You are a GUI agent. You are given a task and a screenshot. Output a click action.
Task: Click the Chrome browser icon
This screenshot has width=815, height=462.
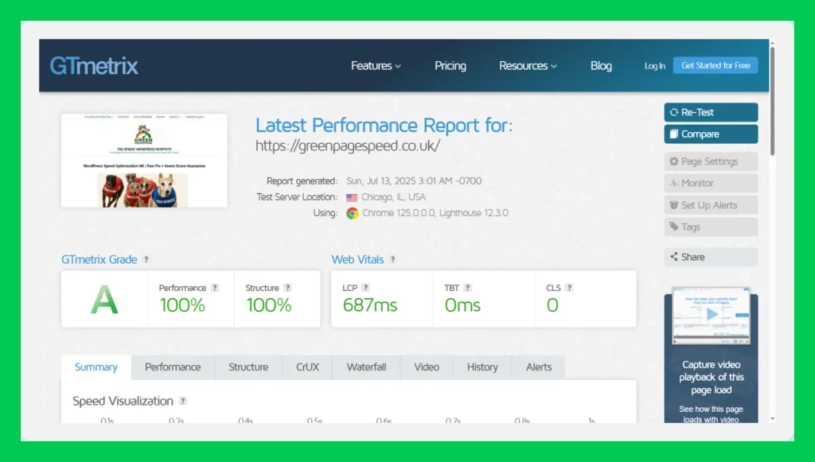tap(353, 213)
